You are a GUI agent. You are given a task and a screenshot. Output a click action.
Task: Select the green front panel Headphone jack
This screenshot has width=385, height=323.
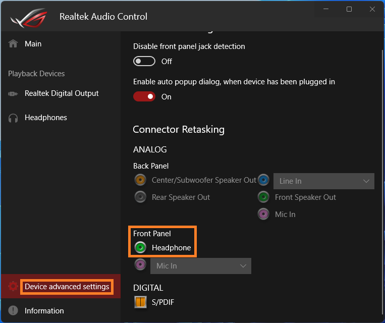click(140, 247)
